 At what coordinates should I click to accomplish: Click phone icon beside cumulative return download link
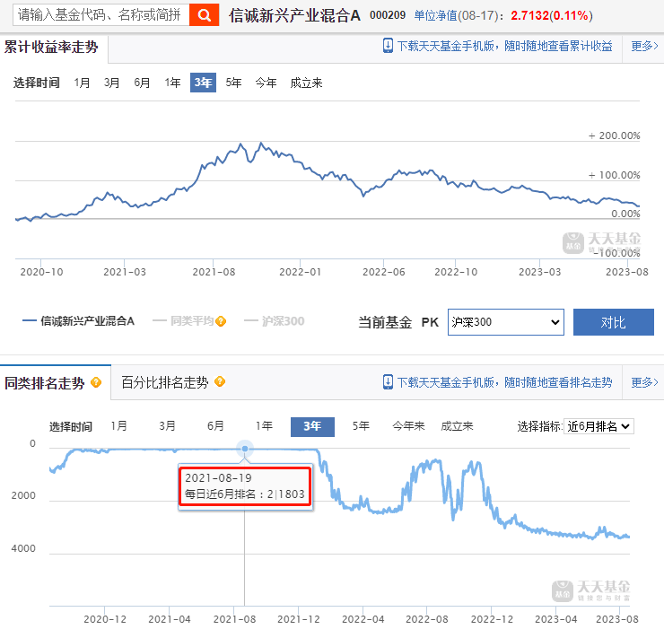pos(387,46)
